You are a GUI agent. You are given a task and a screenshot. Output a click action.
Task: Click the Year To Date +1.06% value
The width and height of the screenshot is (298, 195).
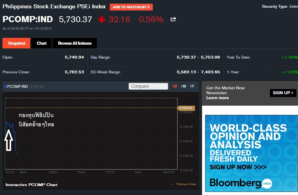pos(290,57)
